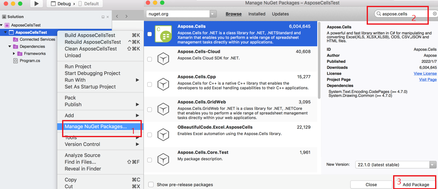438x189 pixels.
Task: Click the Aspose.Cells.Cpp package cube icon
Action: point(163,84)
